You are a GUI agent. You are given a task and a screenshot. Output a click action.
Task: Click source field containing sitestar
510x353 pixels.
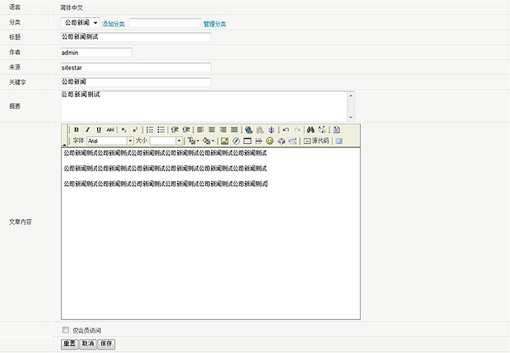tap(136, 67)
